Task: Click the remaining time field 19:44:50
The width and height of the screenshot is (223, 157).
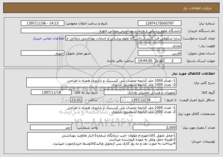Action: click(x=145, y=61)
